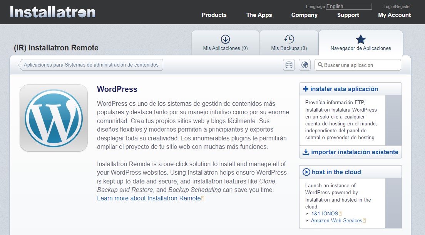Open The Apps menu

click(x=259, y=15)
